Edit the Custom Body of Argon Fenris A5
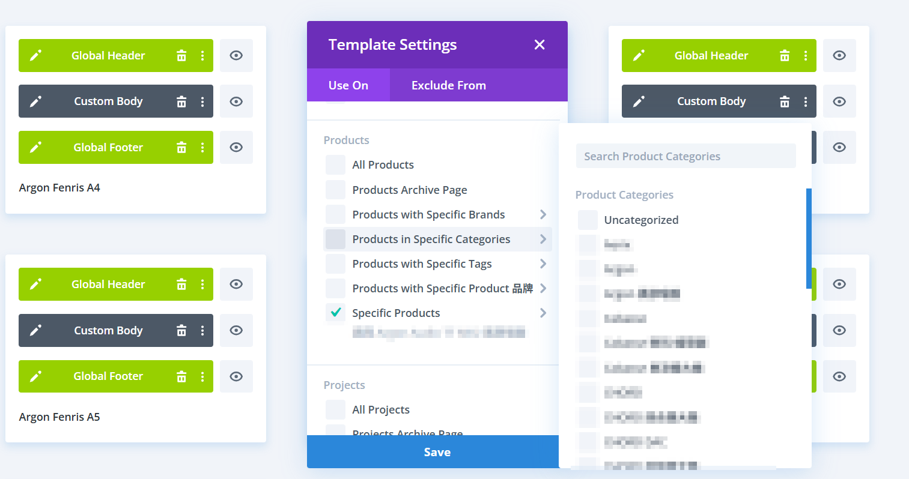The width and height of the screenshot is (909, 479). pyautogui.click(x=35, y=330)
